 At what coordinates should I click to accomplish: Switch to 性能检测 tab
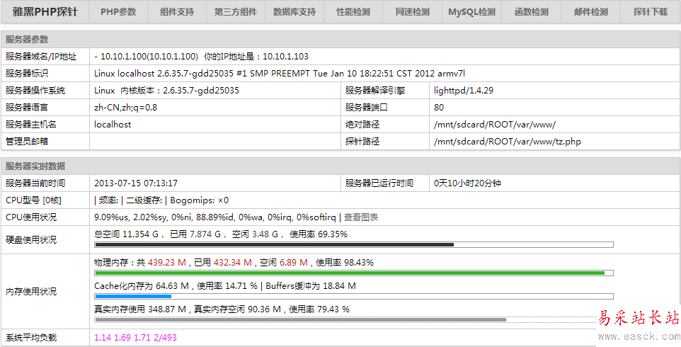click(x=353, y=12)
